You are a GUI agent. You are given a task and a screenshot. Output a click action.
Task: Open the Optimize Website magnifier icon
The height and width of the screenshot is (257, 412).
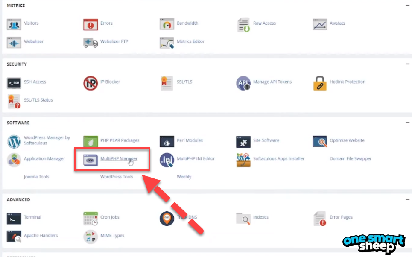pyautogui.click(x=320, y=141)
